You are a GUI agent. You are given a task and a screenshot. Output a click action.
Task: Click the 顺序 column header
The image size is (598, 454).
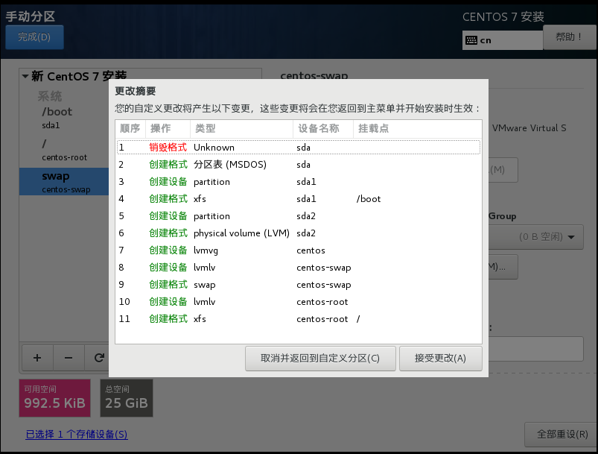tap(130, 129)
